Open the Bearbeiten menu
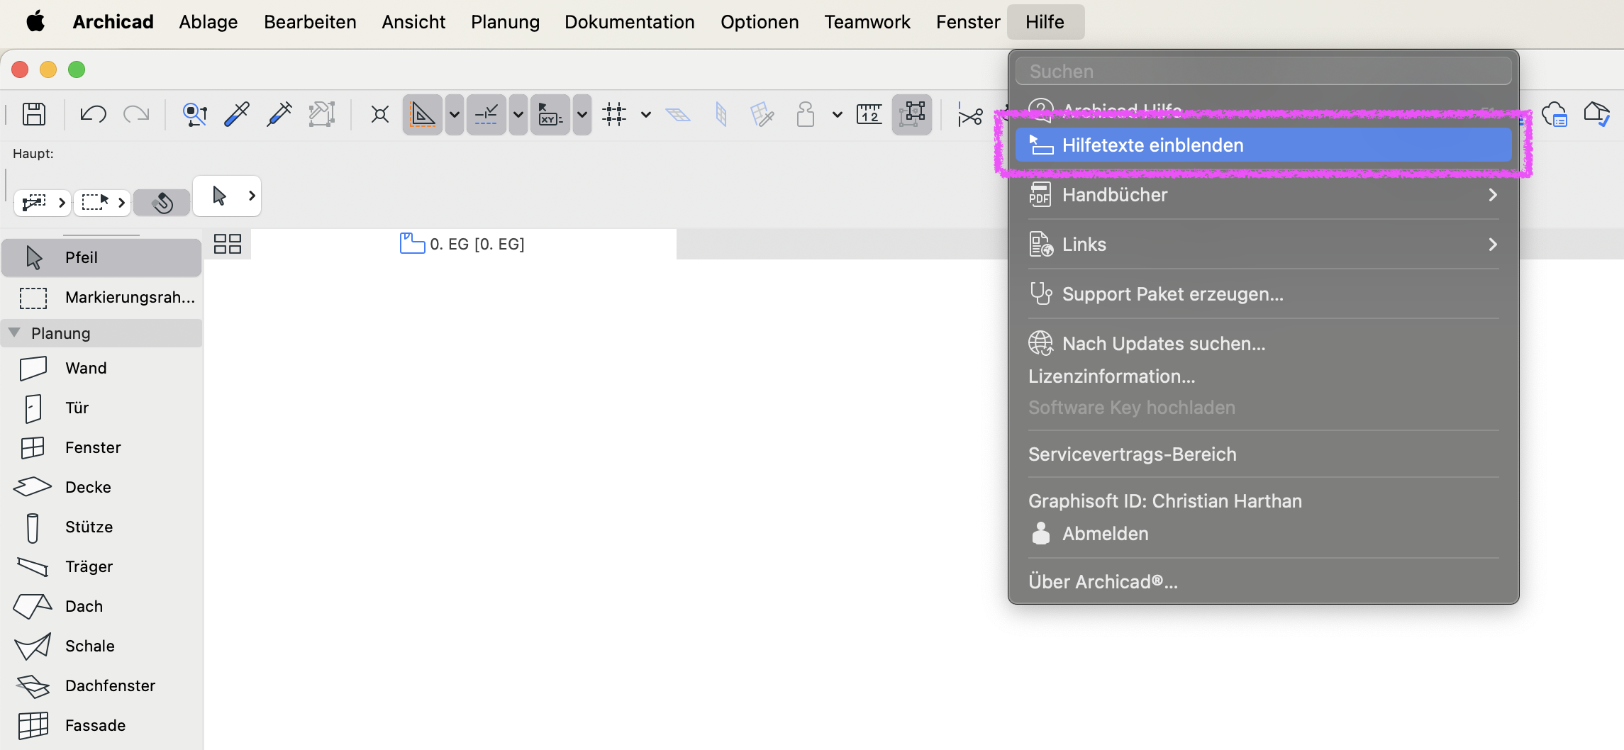1624x750 pixels. pos(310,22)
